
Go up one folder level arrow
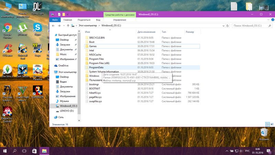(x=68, y=26)
